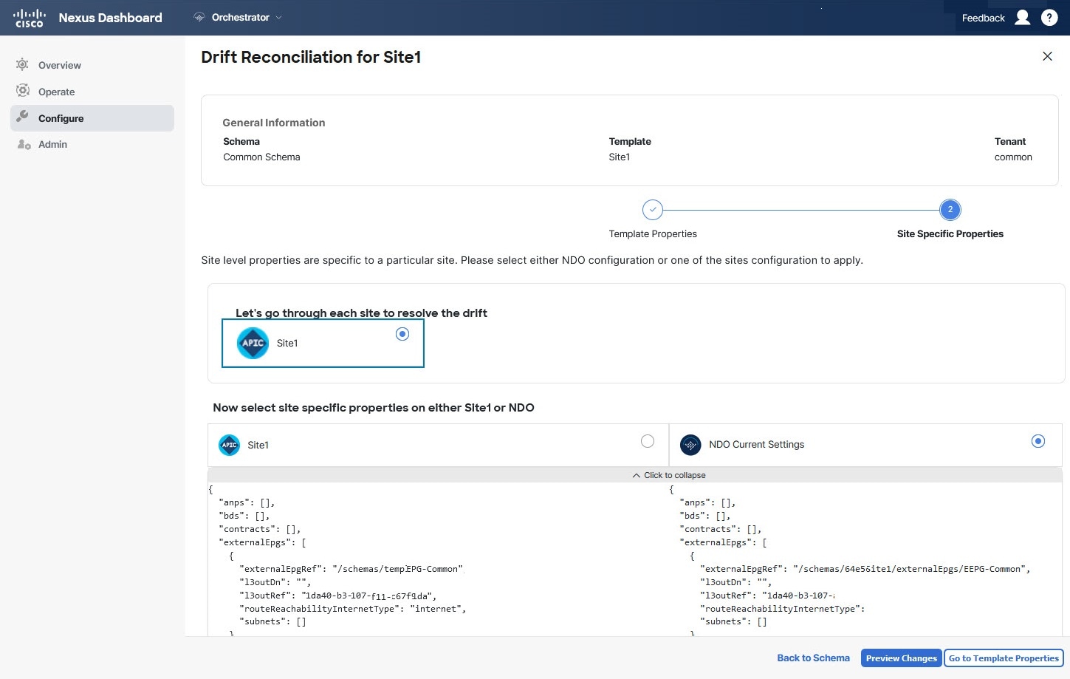
Task: Click Site1 l3outRef JSON line
Action: pyautogui.click(x=338, y=596)
